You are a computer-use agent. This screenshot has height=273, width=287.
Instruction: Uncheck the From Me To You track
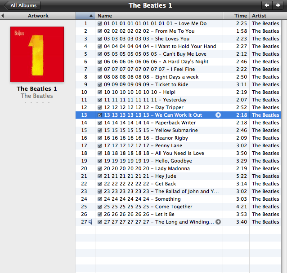coord(99,31)
